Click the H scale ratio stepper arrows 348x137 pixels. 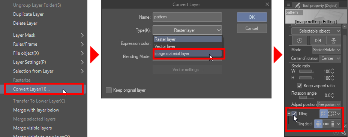coord(333,78)
